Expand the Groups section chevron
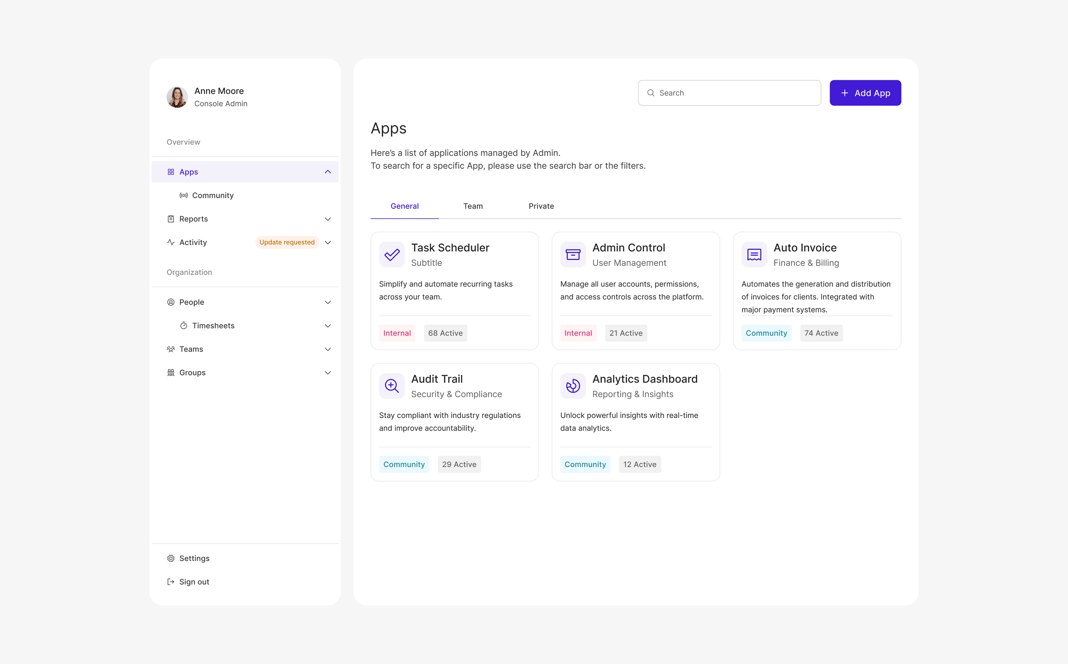This screenshot has width=1068, height=664. (x=328, y=373)
